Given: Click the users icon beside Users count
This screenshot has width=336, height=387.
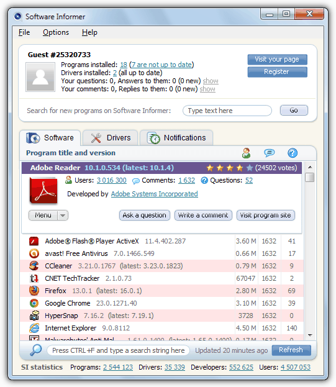Looking at the screenshot, I should tap(68, 180).
